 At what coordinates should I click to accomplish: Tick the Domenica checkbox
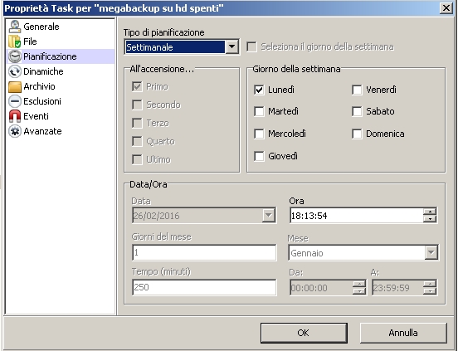357,134
